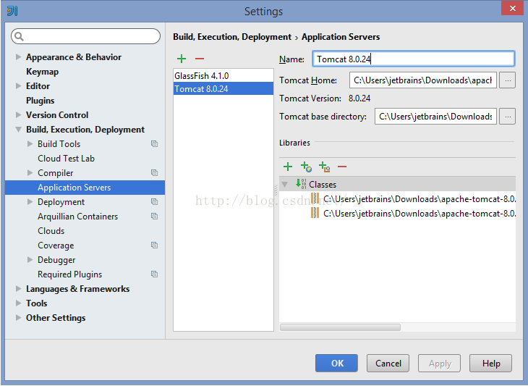The image size is (528, 386).
Task: Click the search magnifier icon
Action: point(20,36)
